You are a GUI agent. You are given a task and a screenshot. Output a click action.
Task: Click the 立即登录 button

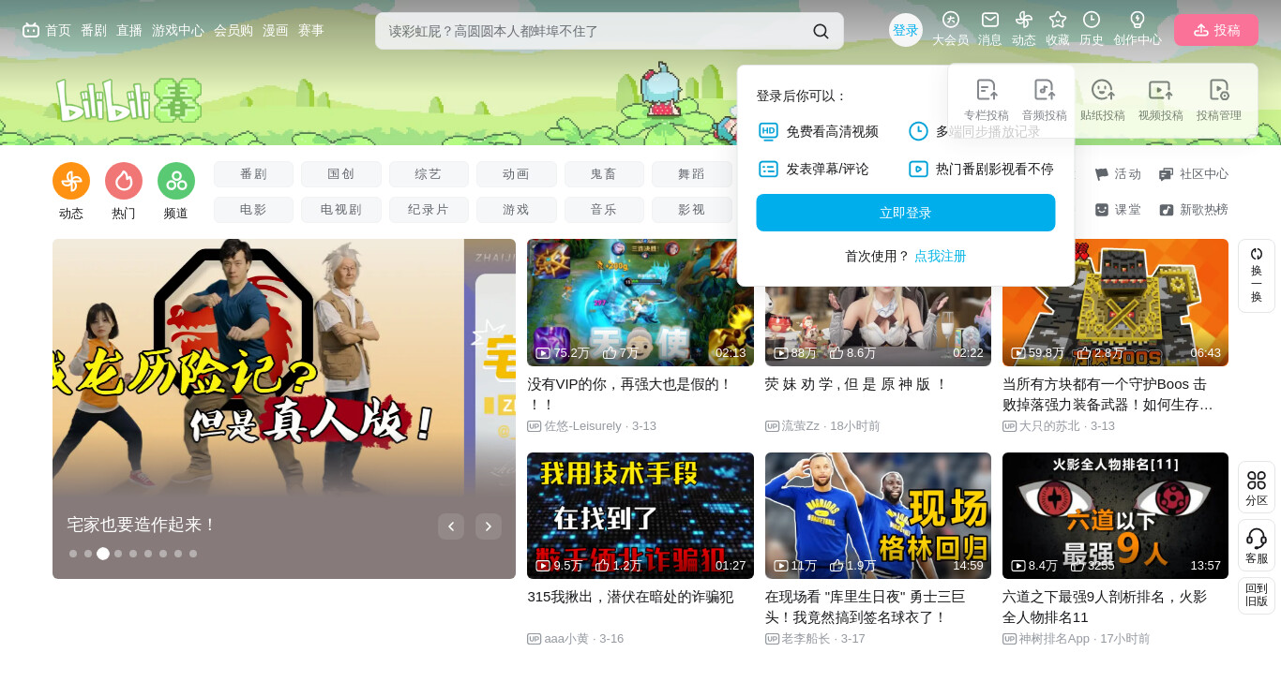[x=906, y=213]
